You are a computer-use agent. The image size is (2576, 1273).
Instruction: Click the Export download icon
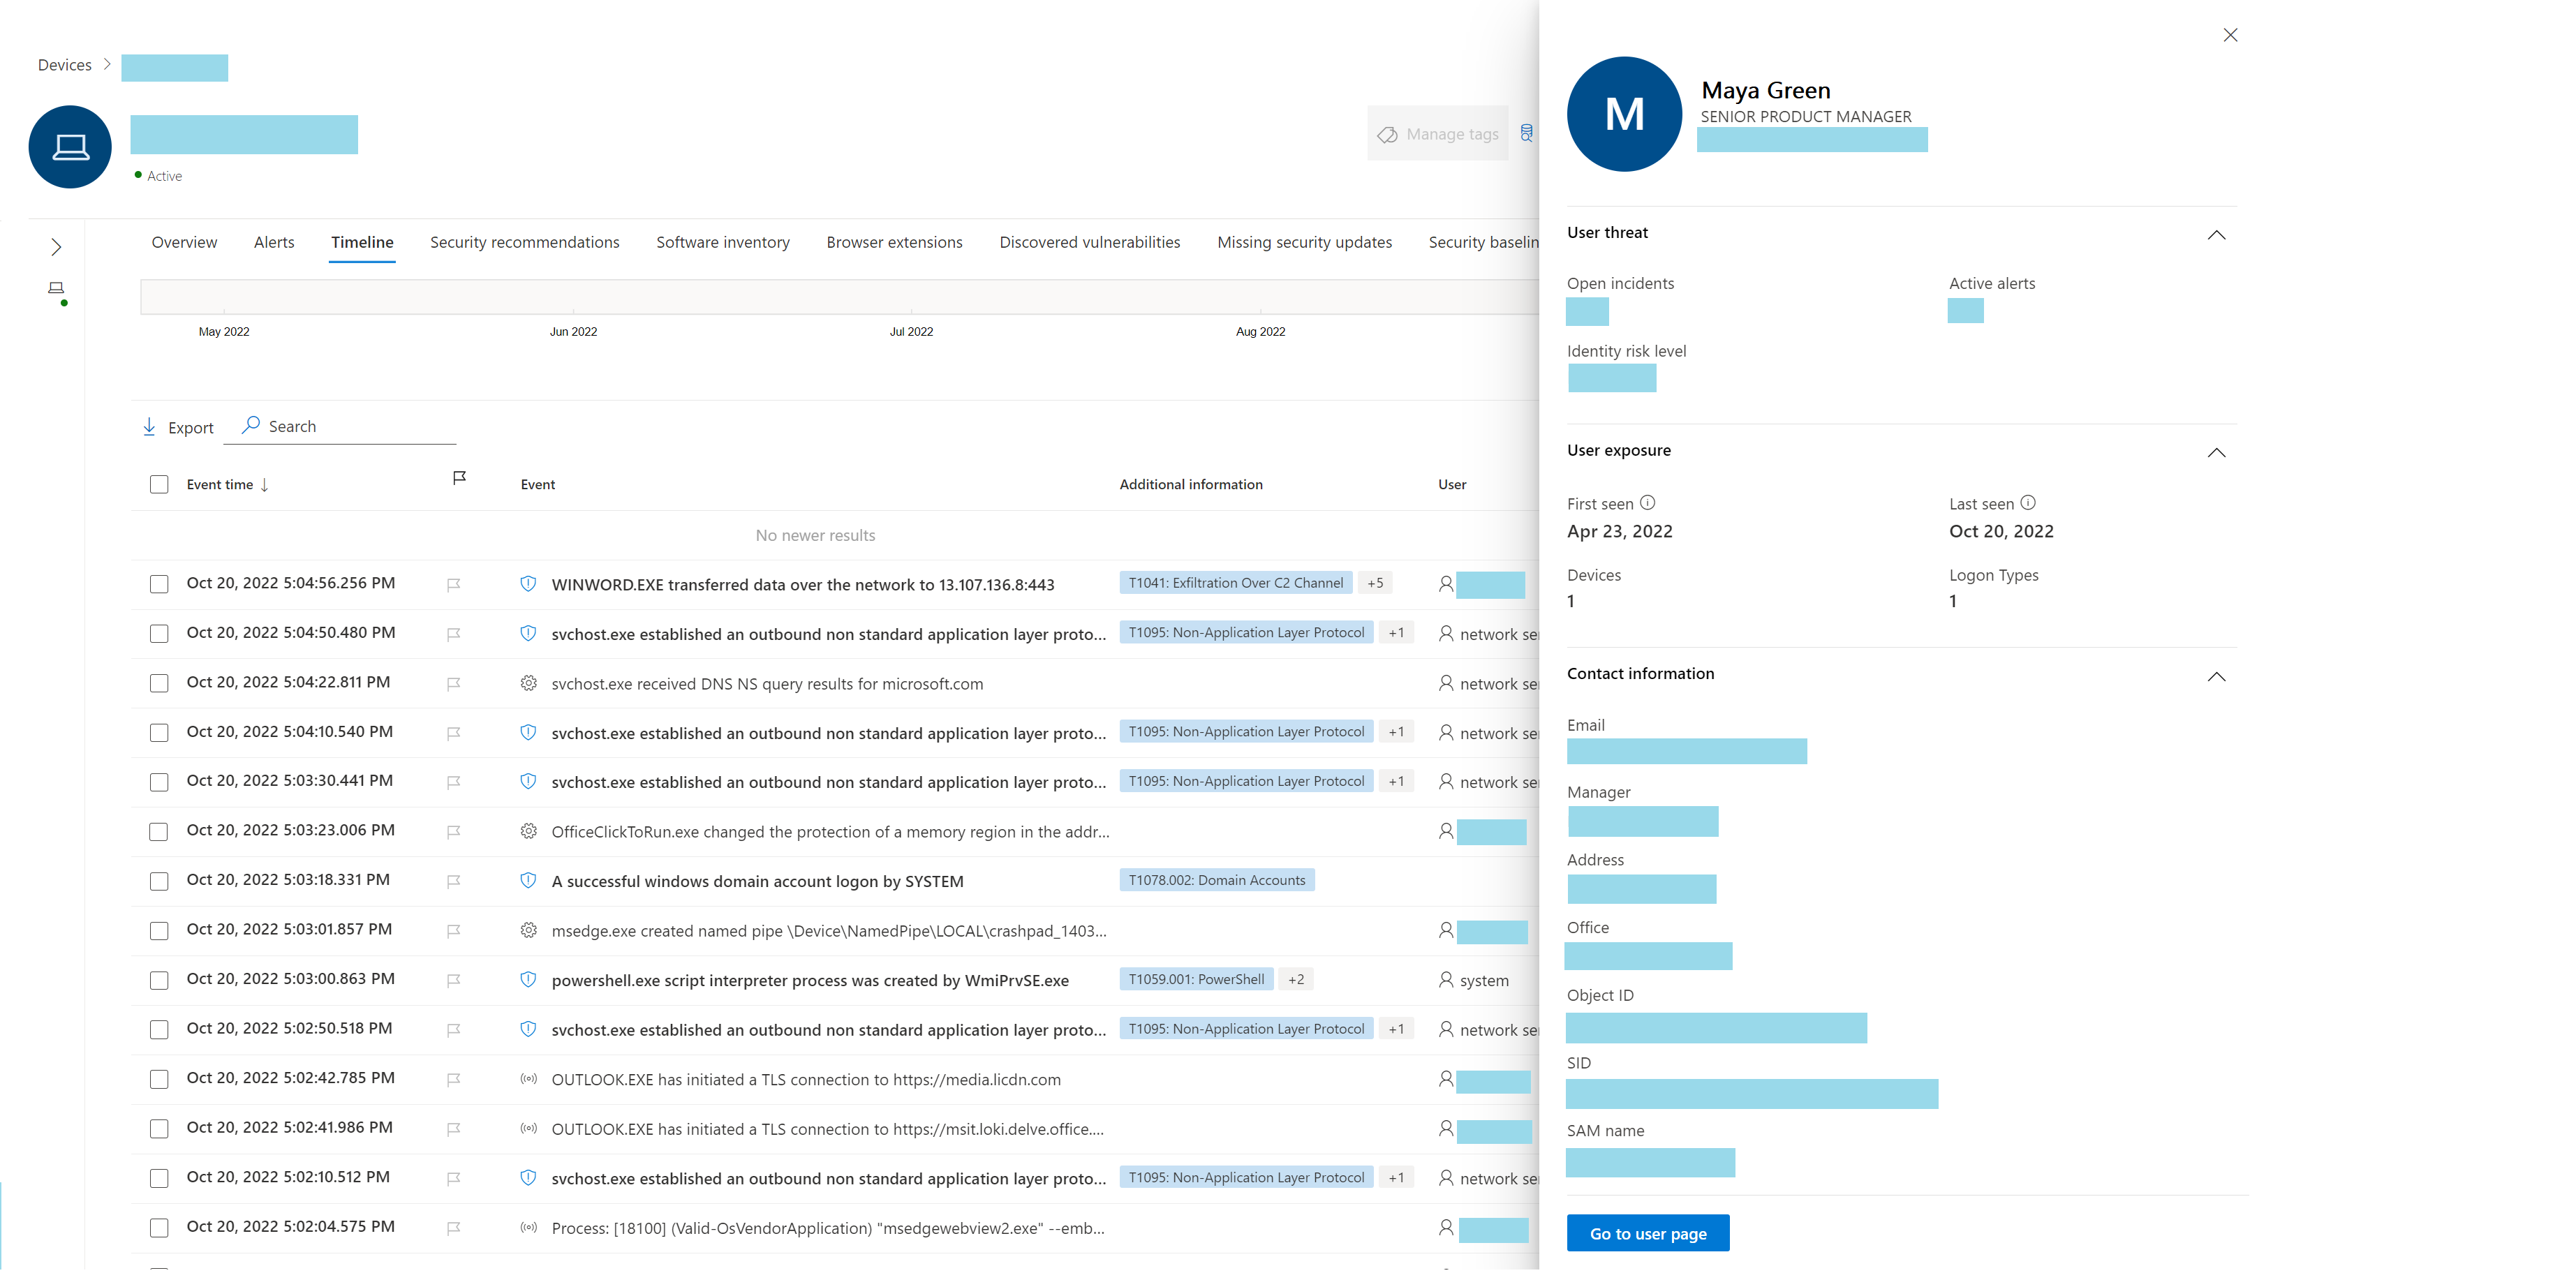[x=149, y=427]
